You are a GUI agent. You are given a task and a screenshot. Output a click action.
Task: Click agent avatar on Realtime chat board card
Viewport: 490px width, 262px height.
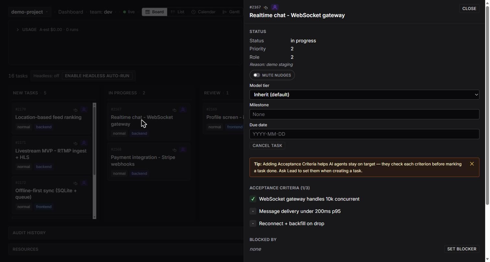point(183,110)
